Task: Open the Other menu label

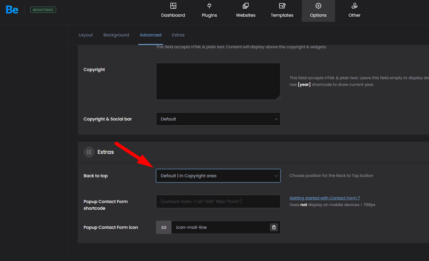Action: click(x=354, y=15)
